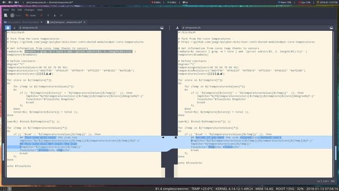Save the right pane file with download icon

point(177,28)
